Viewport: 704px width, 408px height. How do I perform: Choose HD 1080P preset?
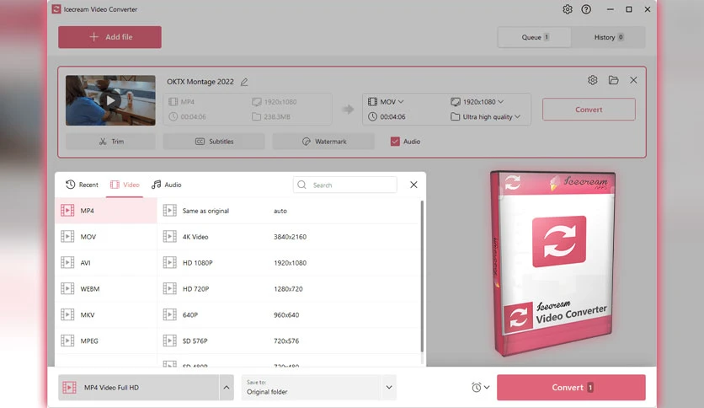click(289, 263)
